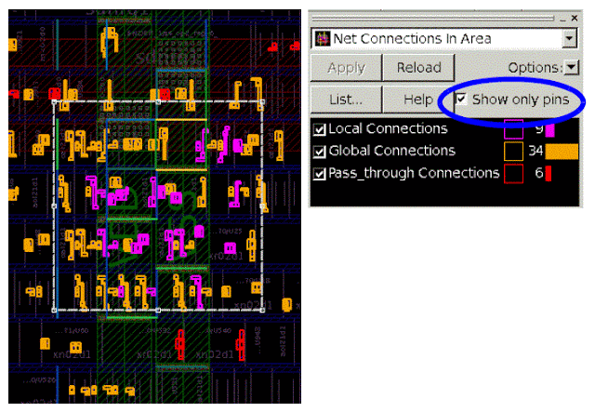Click the List... button

click(346, 100)
